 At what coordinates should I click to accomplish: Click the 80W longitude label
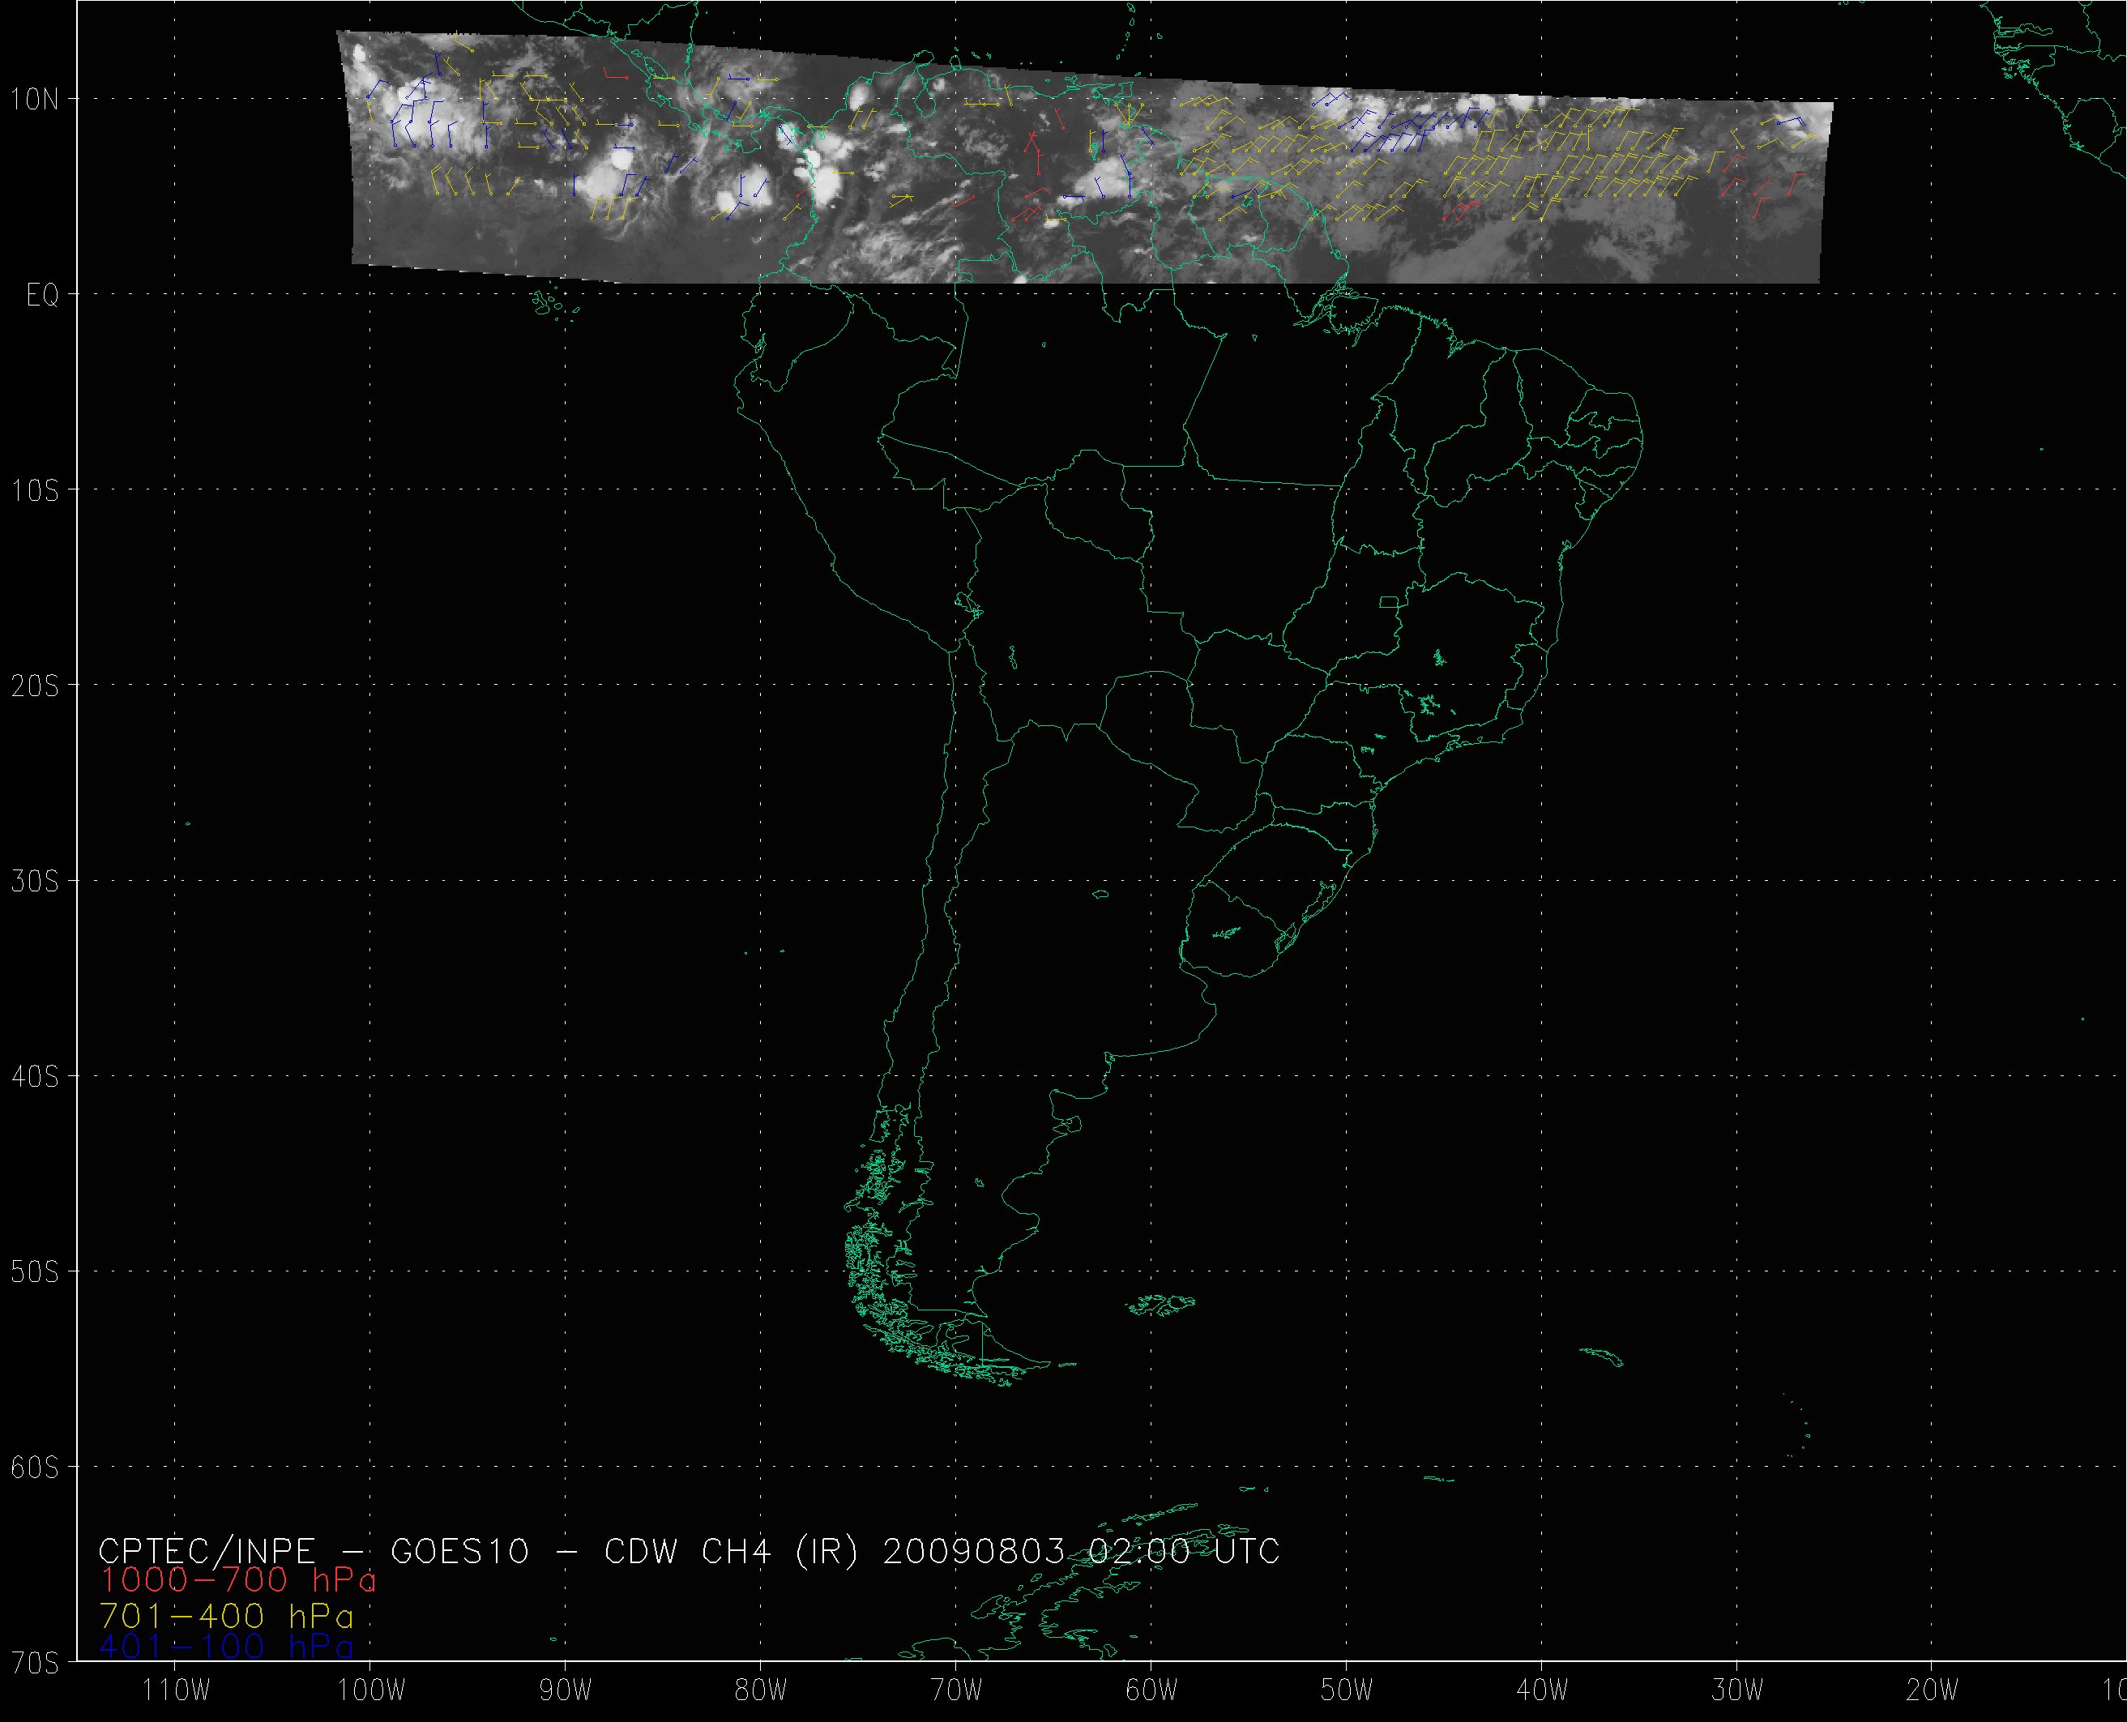pos(762,1690)
